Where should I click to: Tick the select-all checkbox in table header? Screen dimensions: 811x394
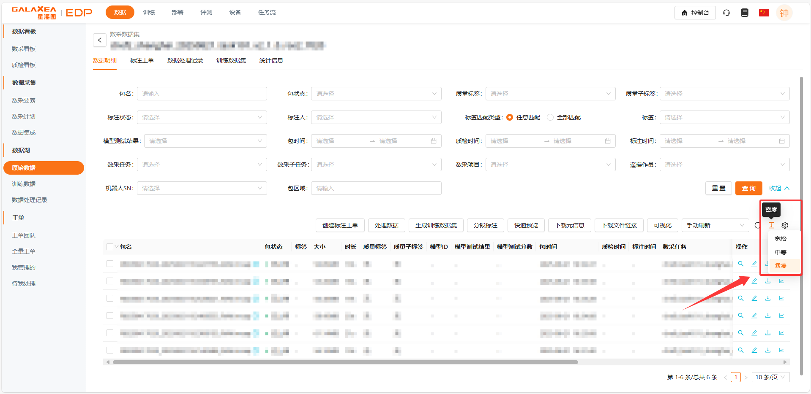pos(110,247)
